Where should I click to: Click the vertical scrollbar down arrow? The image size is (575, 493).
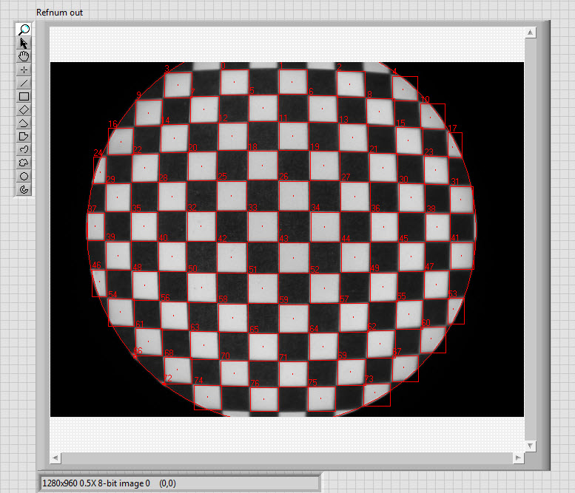[x=530, y=446]
